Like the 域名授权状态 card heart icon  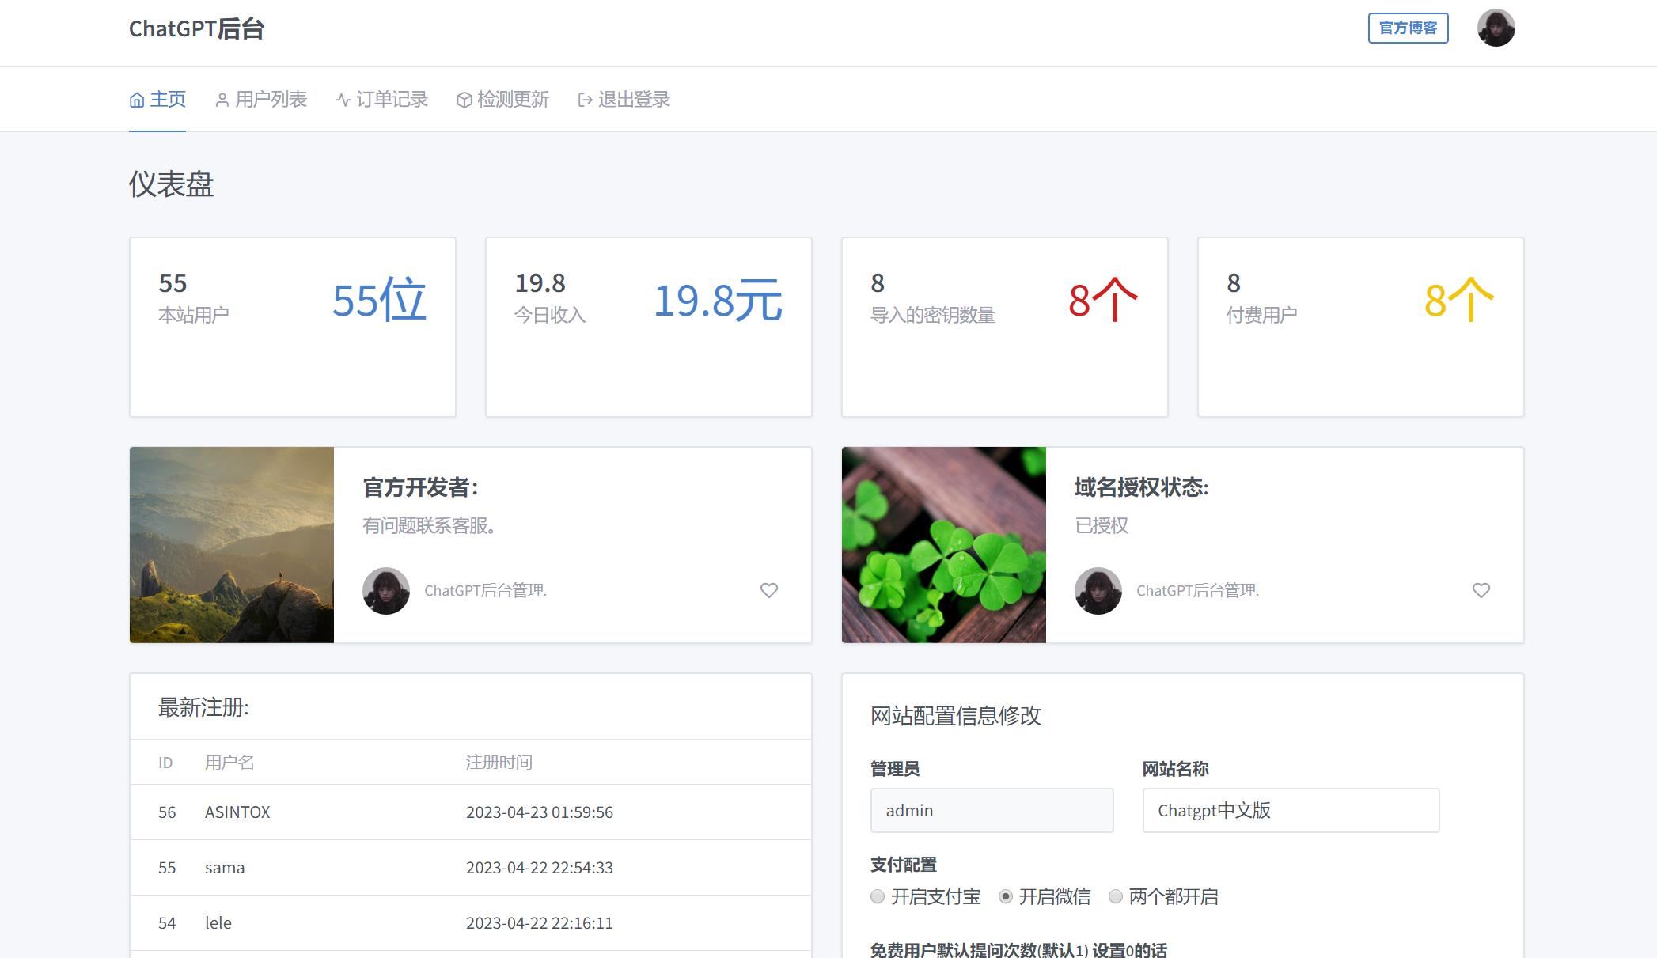point(1481,590)
